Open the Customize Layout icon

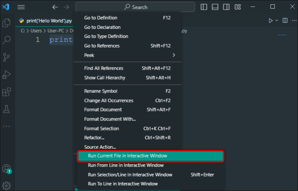[x=238, y=7]
